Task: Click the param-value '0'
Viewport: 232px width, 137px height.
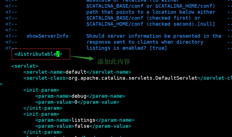Action: coord(76,102)
